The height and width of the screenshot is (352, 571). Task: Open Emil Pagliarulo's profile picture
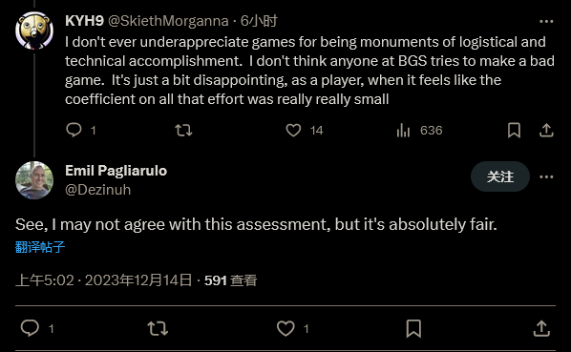point(34,180)
